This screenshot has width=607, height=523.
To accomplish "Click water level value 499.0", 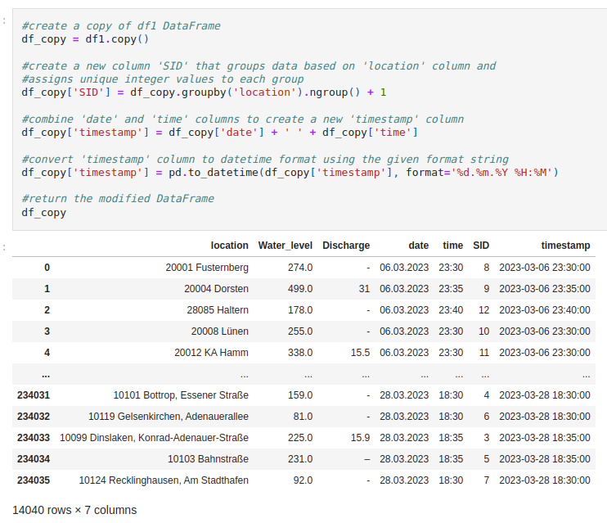I will pos(299,289).
